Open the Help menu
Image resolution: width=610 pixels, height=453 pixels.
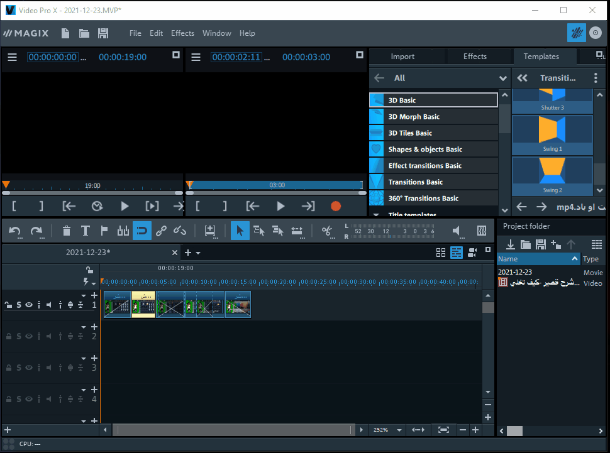247,33
